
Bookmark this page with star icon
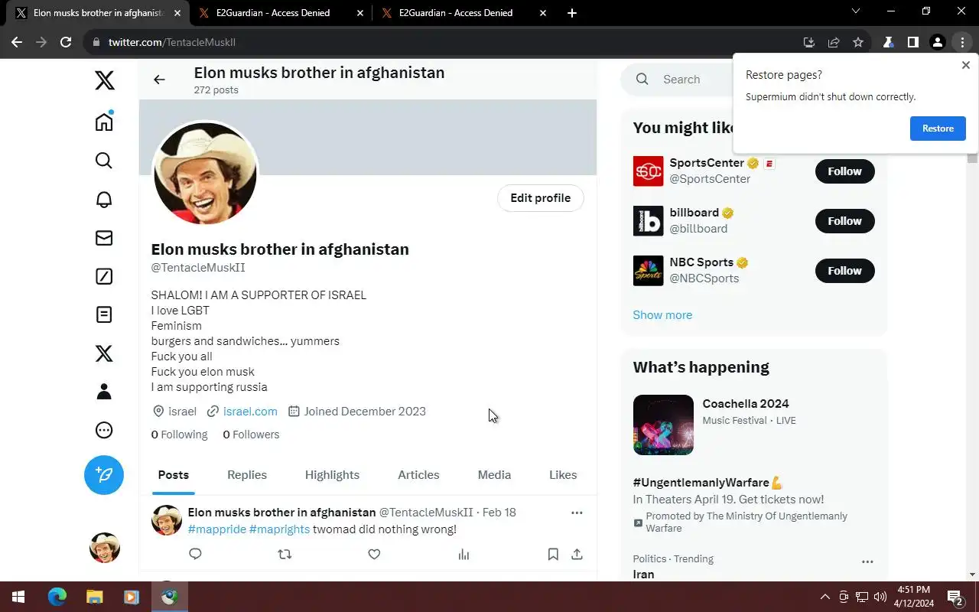[858, 42]
